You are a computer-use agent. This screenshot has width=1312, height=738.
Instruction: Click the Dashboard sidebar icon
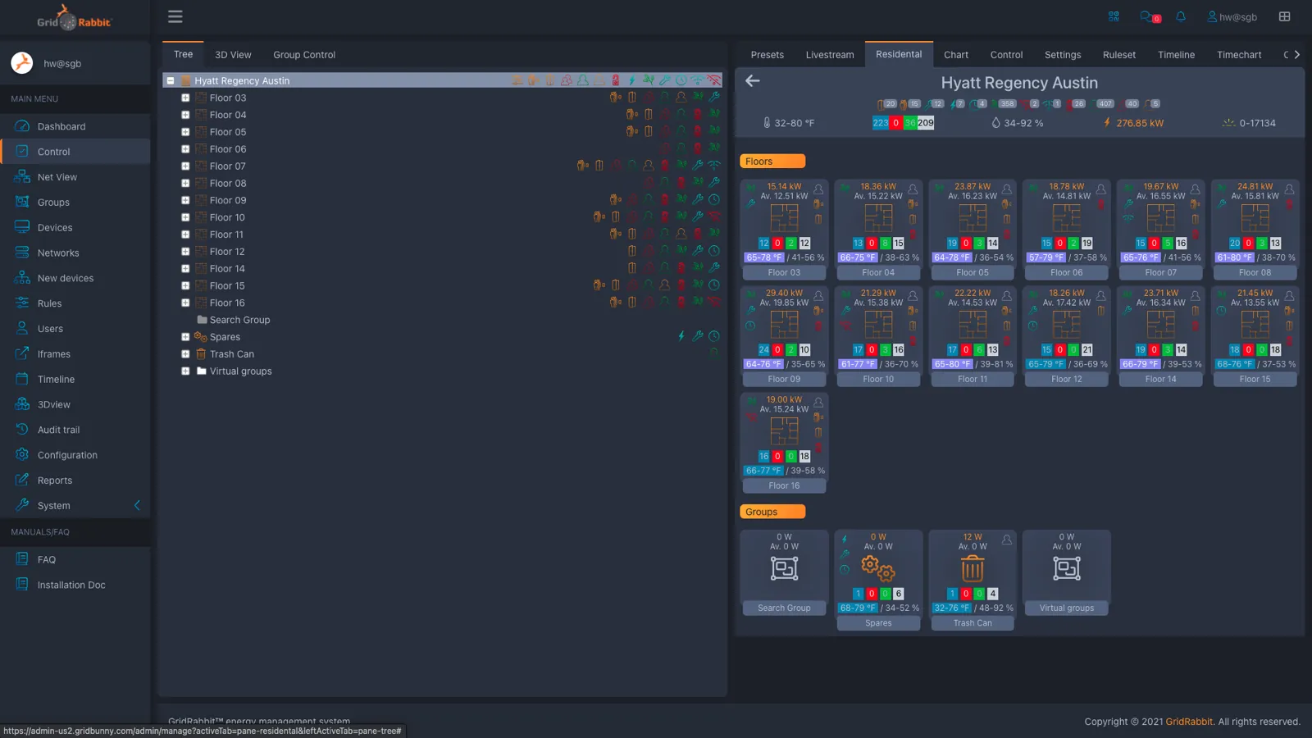pyautogui.click(x=22, y=126)
